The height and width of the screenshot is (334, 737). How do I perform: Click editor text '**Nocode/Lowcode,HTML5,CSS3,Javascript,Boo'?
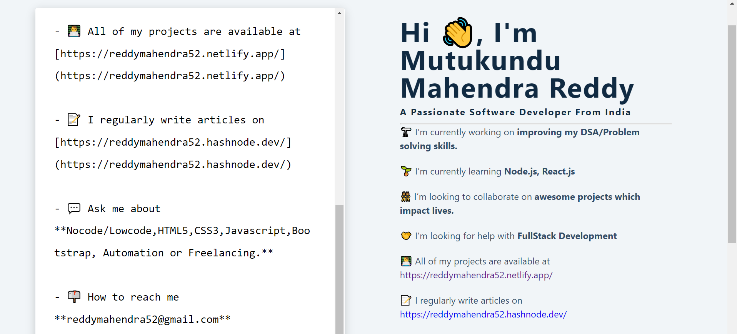click(x=182, y=231)
